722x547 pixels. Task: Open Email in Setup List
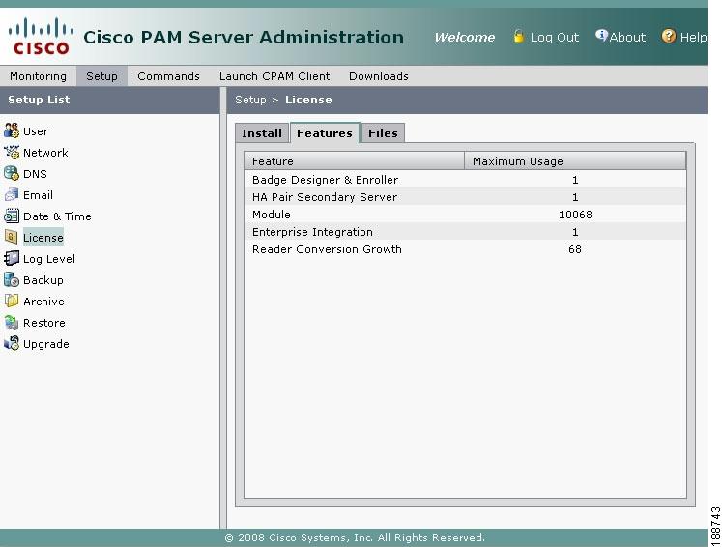(38, 195)
